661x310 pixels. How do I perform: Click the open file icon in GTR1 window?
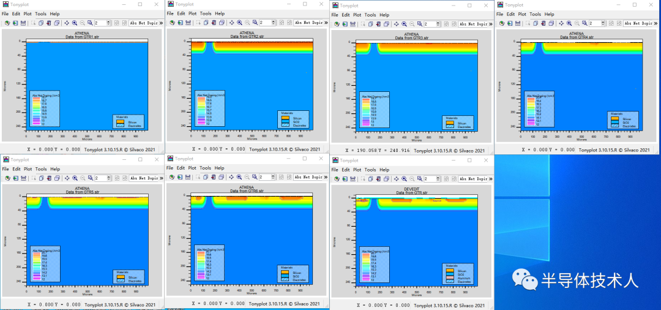7,23
